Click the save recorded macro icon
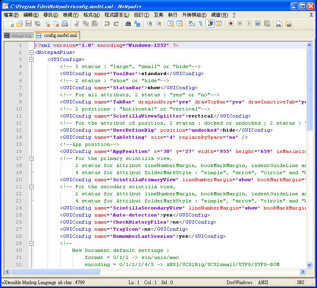This screenshot has width=317, height=288. 267,24
